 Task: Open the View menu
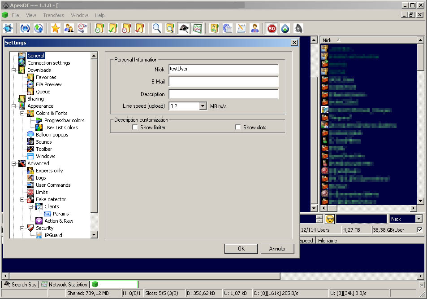click(x=31, y=15)
